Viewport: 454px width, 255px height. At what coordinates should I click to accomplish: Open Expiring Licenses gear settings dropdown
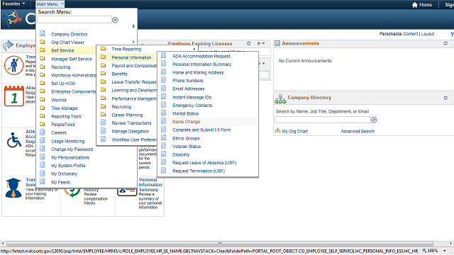(x=260, y=43)
